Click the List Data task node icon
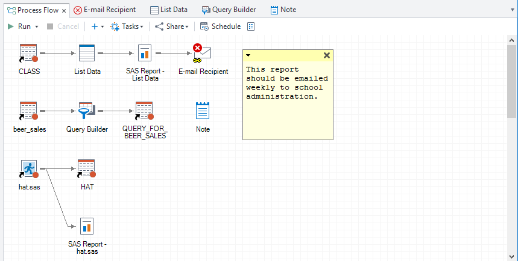The height and width of the screenshot is (261, 518). point(87,54)
